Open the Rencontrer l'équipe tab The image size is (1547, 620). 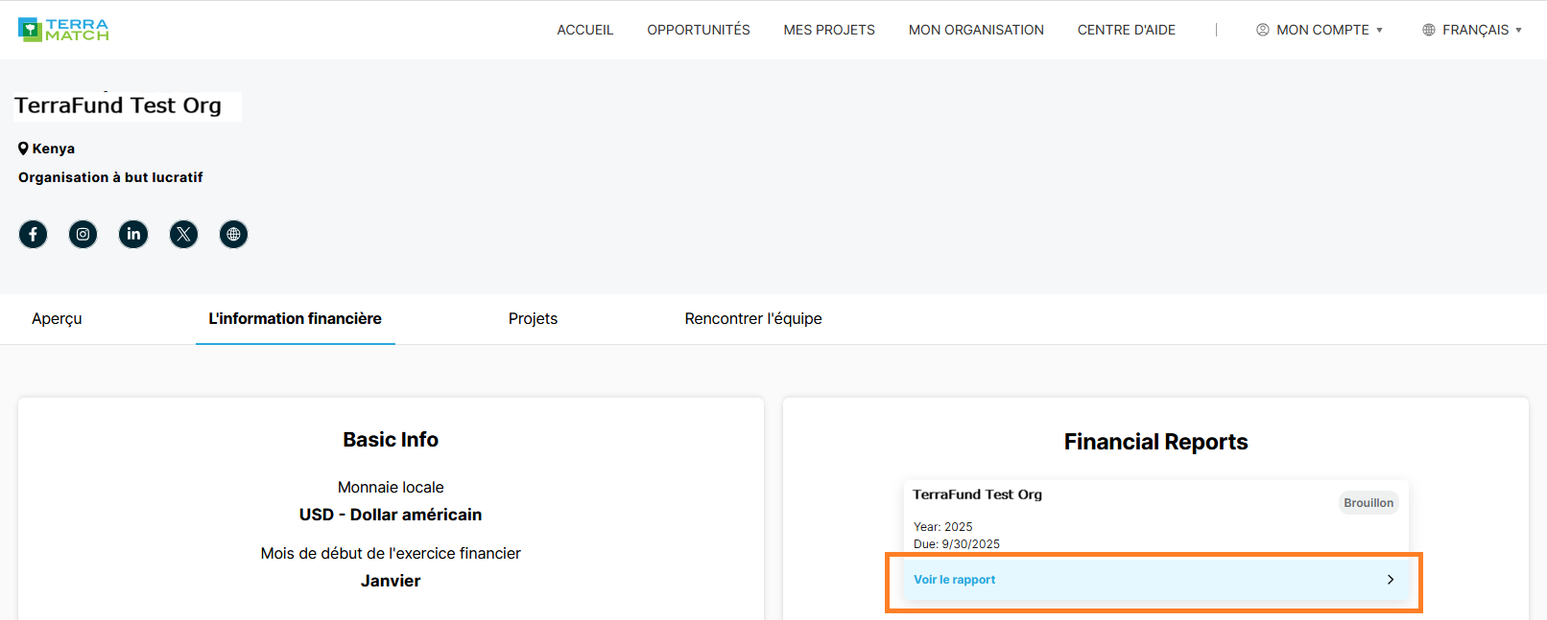pyautogui.click(x=753, y=319)
